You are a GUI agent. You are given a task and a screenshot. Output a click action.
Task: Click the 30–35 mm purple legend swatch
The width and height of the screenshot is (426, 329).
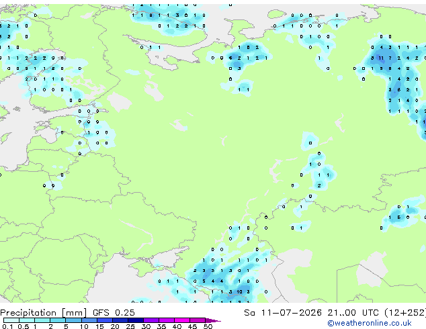pyautogui.click(x=151, y=320)
